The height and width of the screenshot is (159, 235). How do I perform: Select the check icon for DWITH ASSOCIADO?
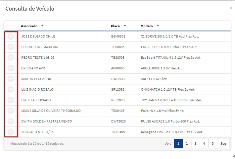tap(11, 100)
